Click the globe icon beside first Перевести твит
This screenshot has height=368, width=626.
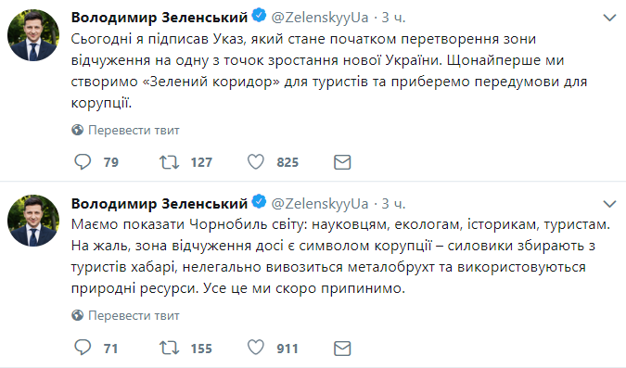click(78, 130)
